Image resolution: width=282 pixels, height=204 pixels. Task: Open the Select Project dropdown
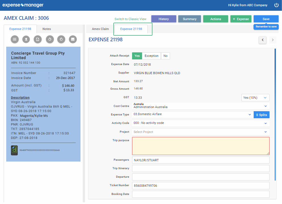tap(201, 132)
